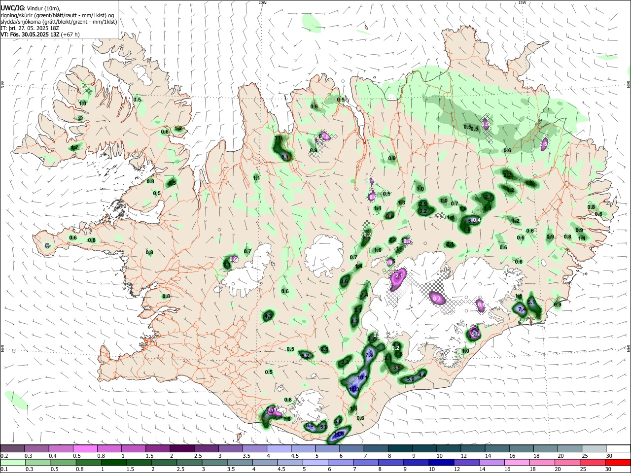
Task: Click the '1.7' value in the Westfjords
Action: [74, 148]
